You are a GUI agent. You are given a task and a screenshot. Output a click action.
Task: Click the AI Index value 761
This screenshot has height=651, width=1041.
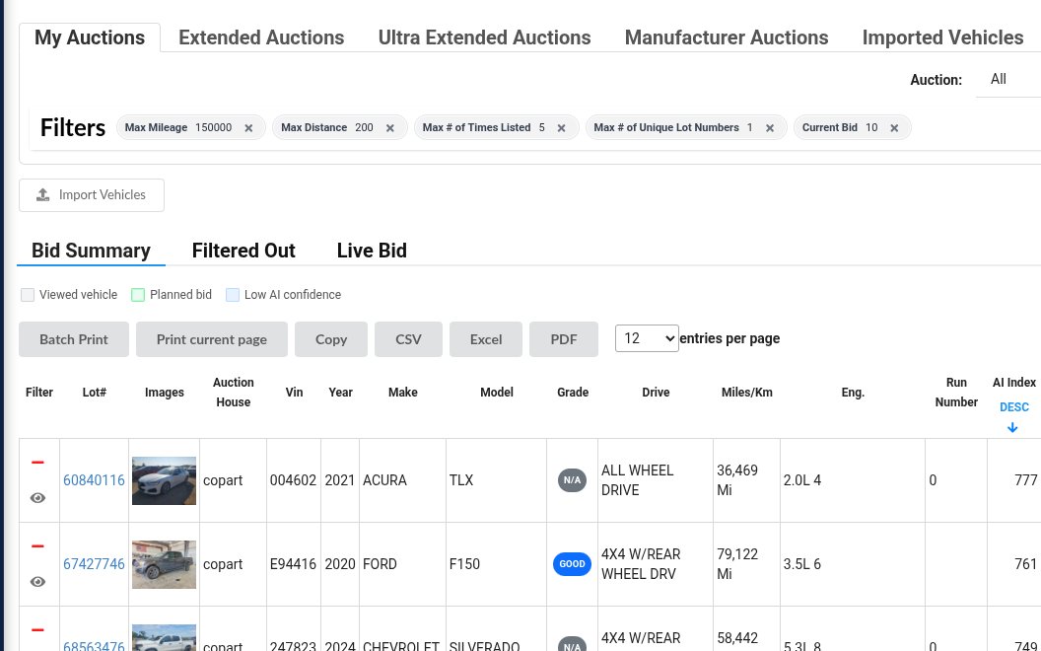pos(1026,564)
